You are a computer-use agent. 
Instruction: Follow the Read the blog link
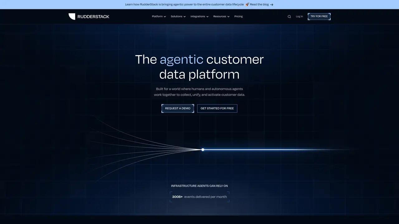[x=259, y=5]
